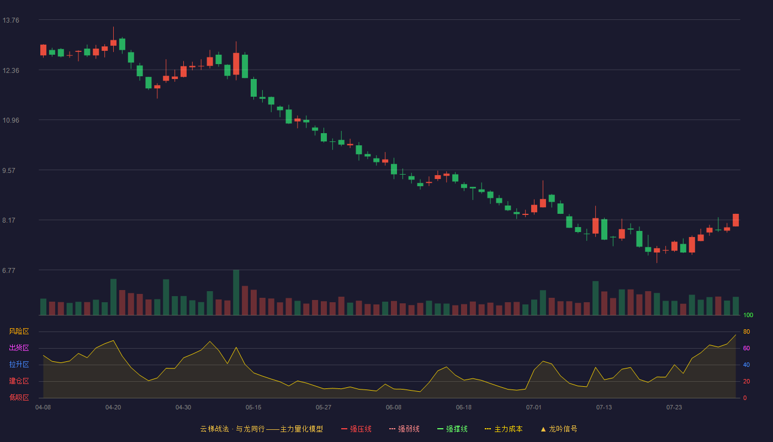This screenshot has width=773, height=442.
Task: Click the 13.76 price axis label
Action: click(10, 20)
